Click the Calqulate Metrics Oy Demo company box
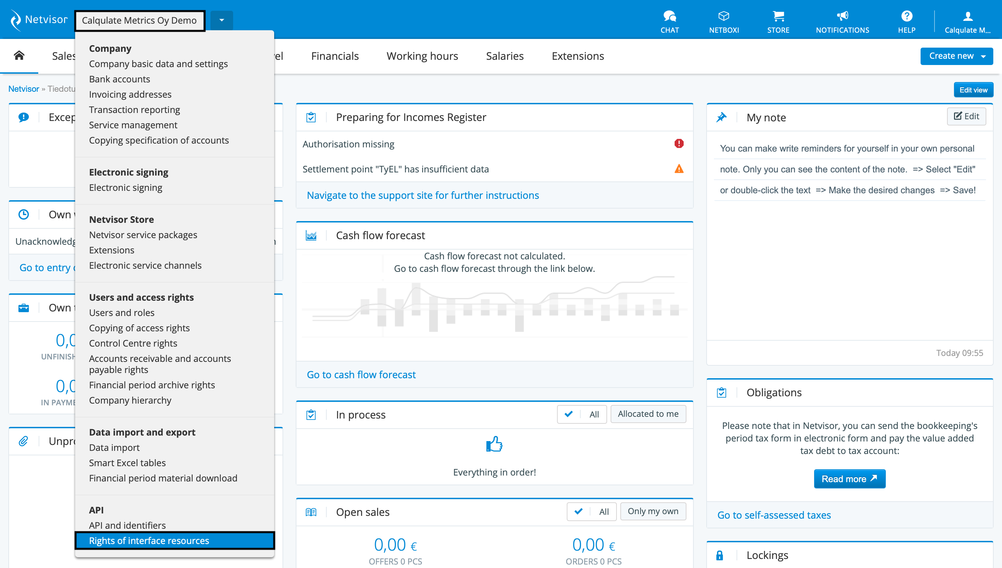 140,20
